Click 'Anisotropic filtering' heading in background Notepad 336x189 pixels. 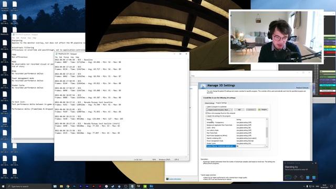click(x=23, y=48)
